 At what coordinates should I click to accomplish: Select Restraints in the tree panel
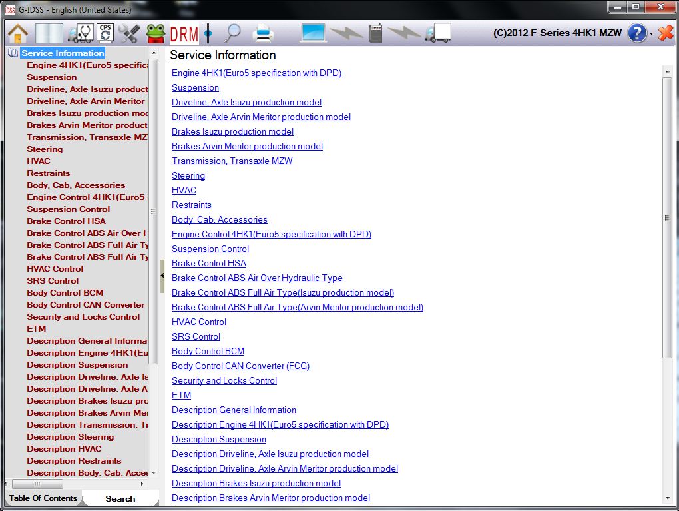click(x=48, y=173)
